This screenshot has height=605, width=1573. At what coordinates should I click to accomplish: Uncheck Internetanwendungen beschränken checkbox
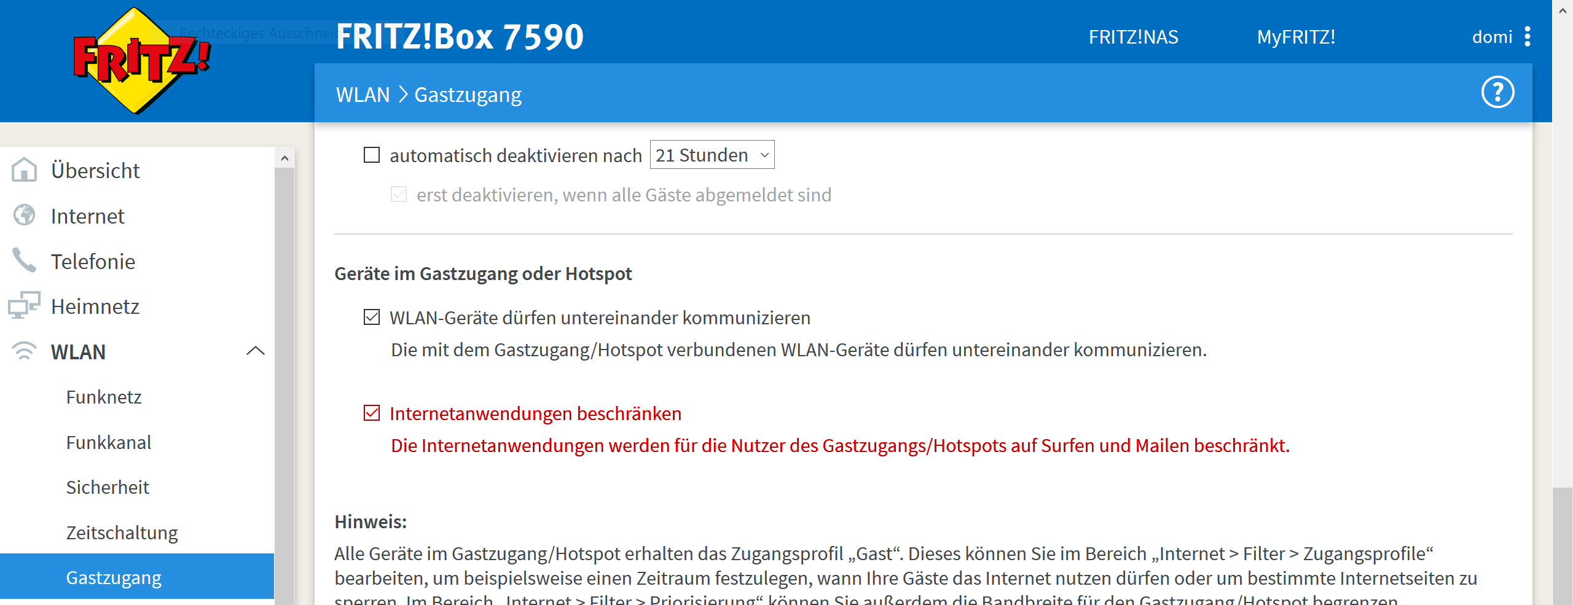pyautogui.click(x=372, y=413)
